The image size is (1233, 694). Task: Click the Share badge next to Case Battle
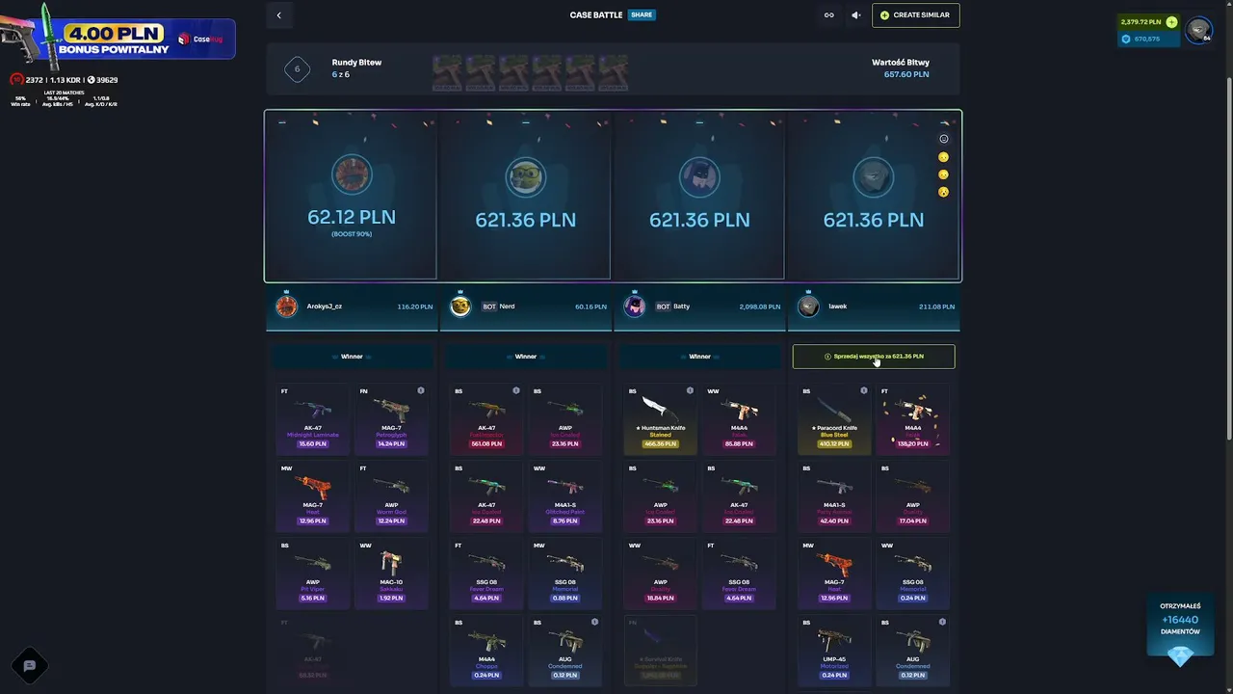click(641, 15)
